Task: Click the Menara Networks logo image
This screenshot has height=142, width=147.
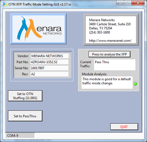Action: [x=38, y=29]
